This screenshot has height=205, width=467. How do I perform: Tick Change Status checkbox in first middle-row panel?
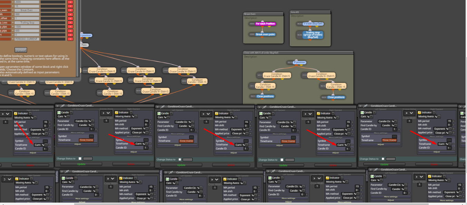(80, 159)
